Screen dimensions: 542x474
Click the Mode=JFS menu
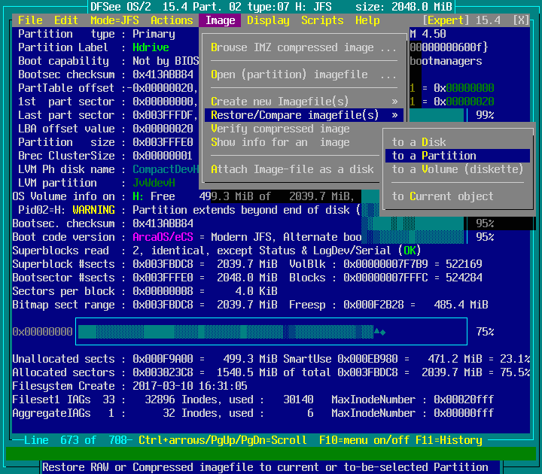point(114,20)
